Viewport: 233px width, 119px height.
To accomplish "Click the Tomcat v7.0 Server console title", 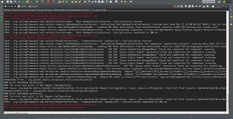I will pyautogui.click(x=55, y=9).
